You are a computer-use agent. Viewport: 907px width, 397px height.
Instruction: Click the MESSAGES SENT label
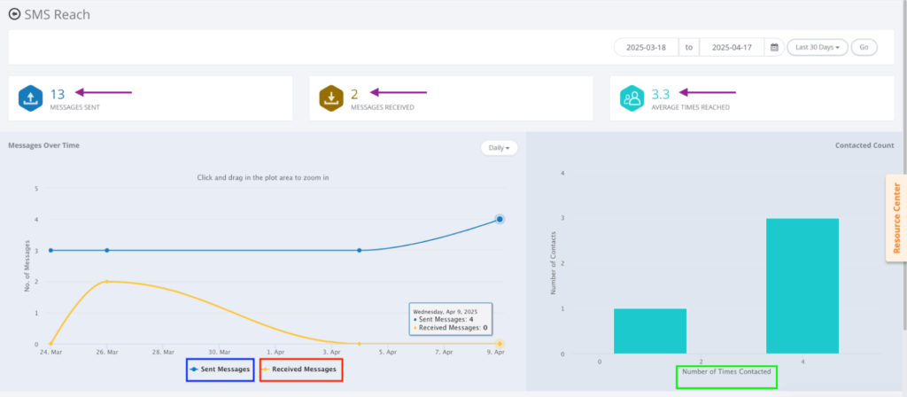tap(74, 107)
